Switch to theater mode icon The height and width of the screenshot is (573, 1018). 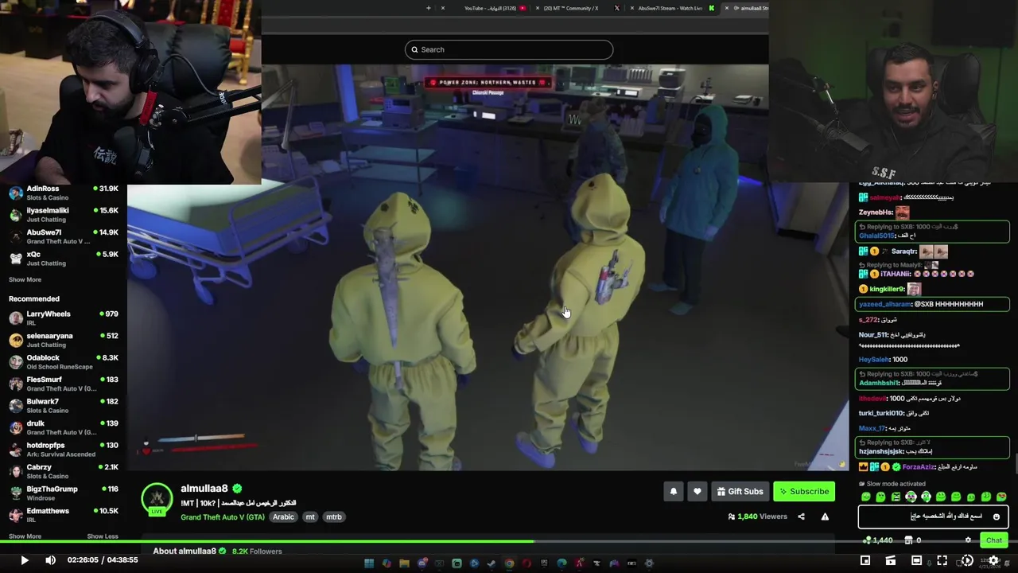click(x=916, y=560)
